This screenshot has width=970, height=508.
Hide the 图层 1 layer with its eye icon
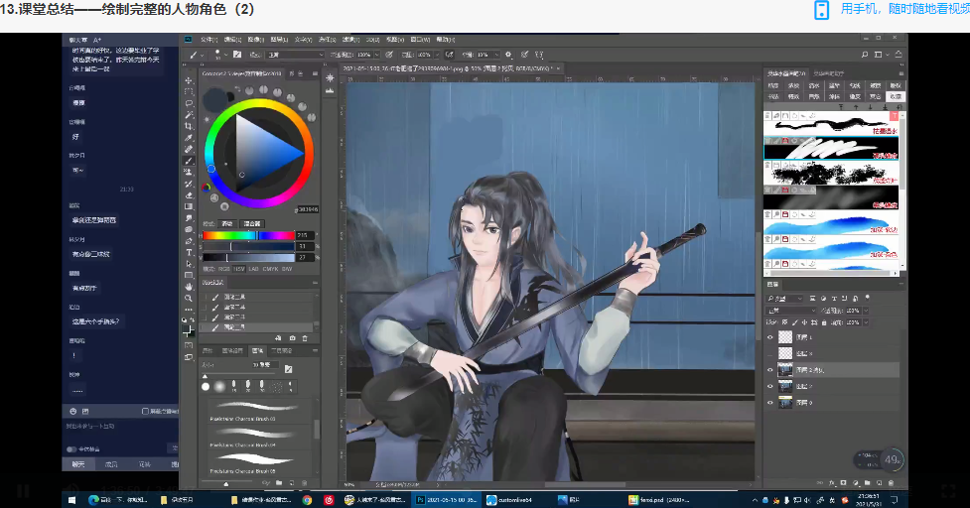pyautogui.click(x=770, y=337)
